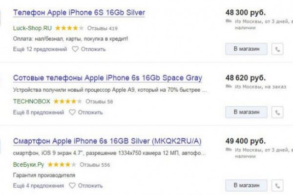This screenshot has height=195, width=293.
Task: Click the phone icon for TECHNOBOX offer
Action: coord(278,113)
